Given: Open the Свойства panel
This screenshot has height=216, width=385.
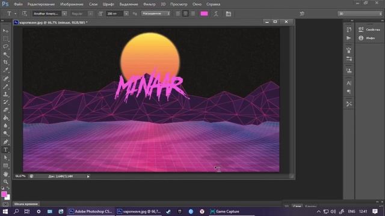Looking at the screenshot, I should [x=369, y=29].
